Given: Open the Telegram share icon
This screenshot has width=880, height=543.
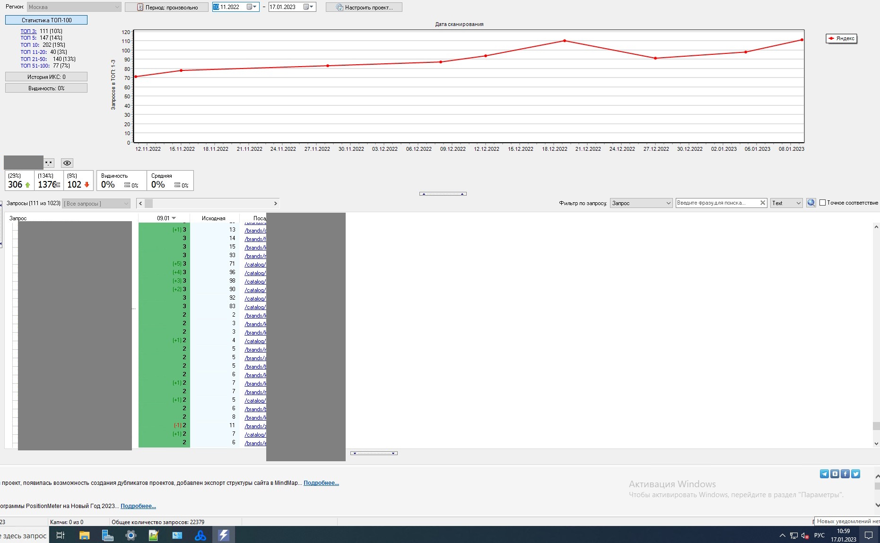Looking at the screenshot, I should click(824, 474).
